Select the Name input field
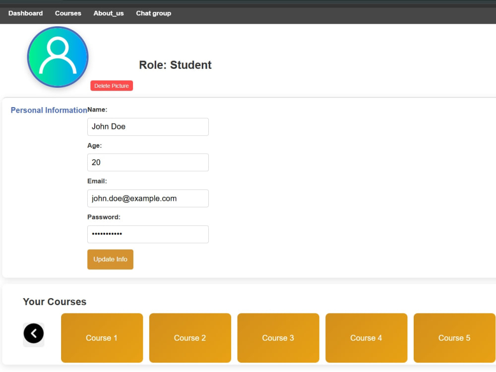 tap(148, 127)
